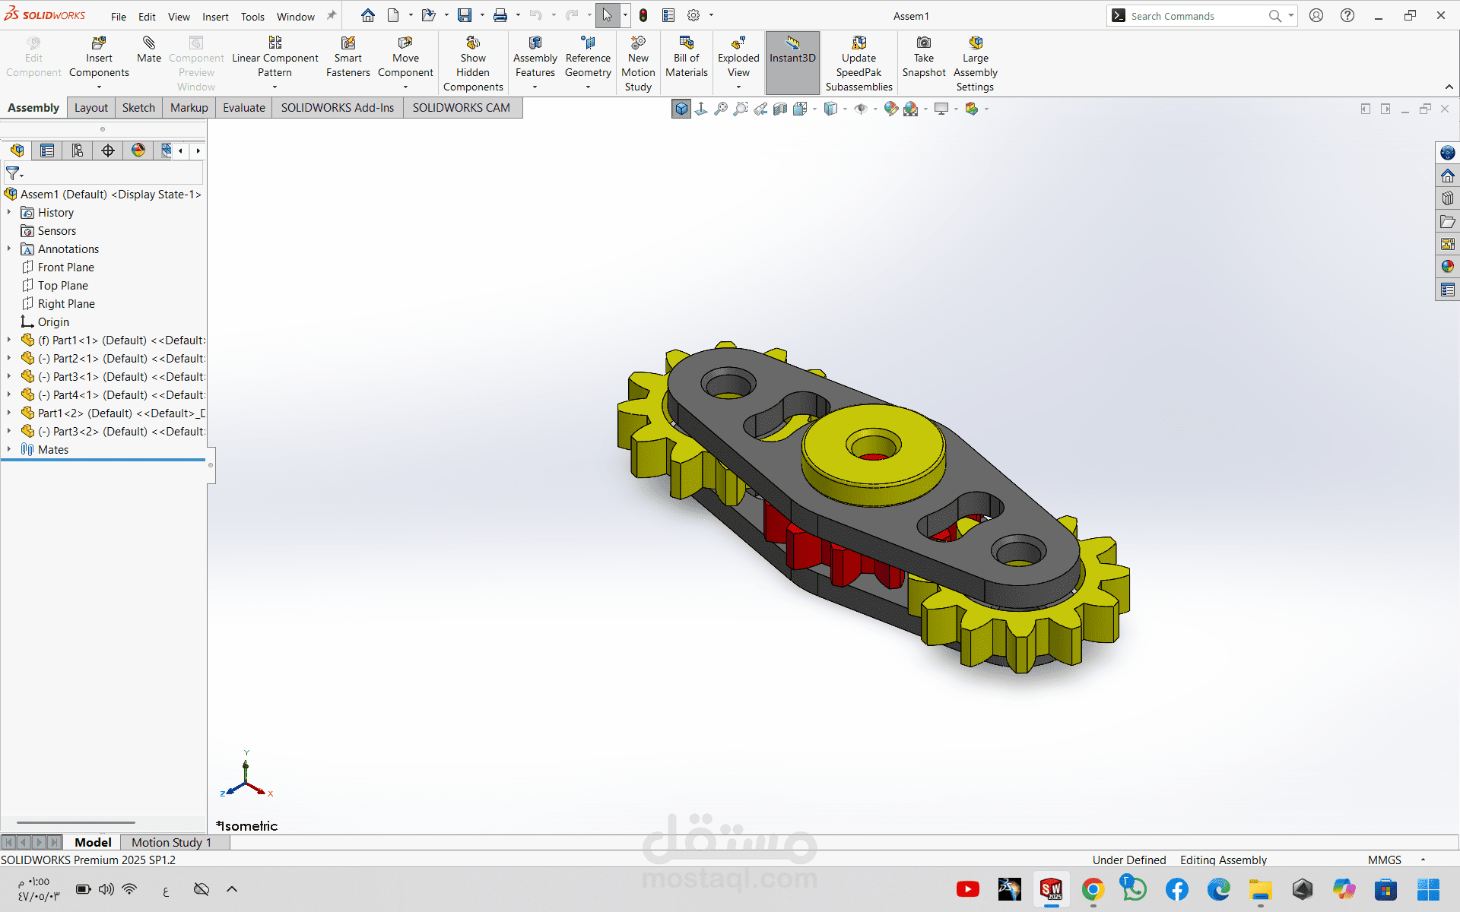Open the DimXpertManager crosshair tab

pyautogui.click(x=108, y=150)
